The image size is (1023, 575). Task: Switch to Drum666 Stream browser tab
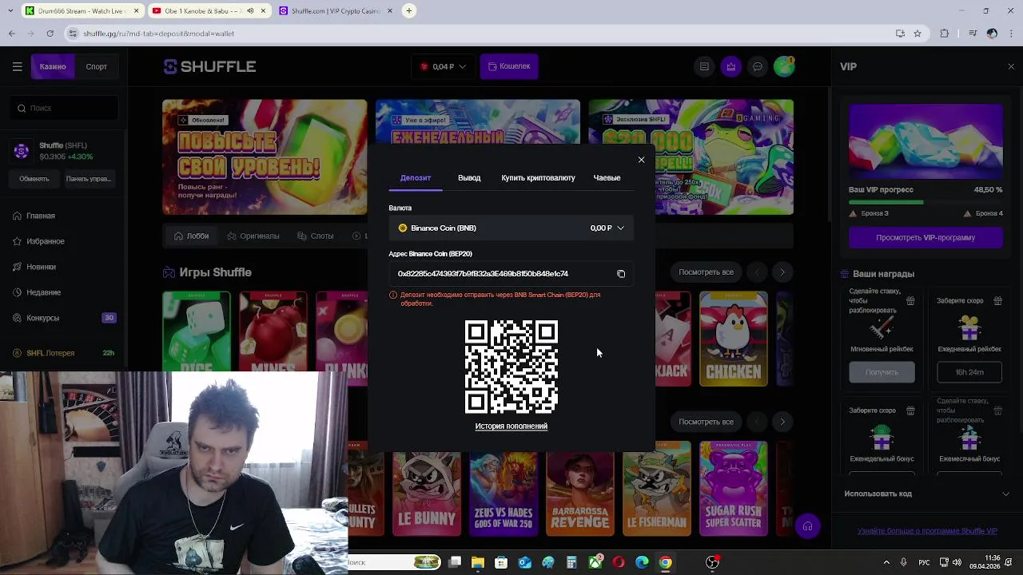click(82, 11)
